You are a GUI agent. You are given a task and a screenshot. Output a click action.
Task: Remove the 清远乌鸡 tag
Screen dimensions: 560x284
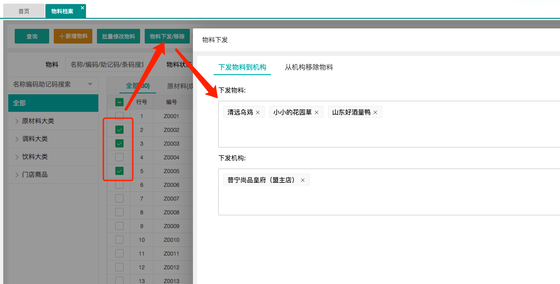(258, 112)
